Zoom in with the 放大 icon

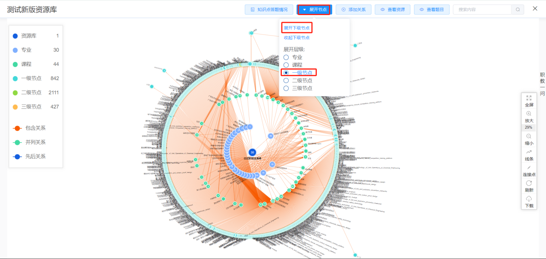529,114
